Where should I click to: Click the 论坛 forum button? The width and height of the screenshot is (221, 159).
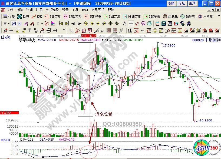tap(182, 3)
